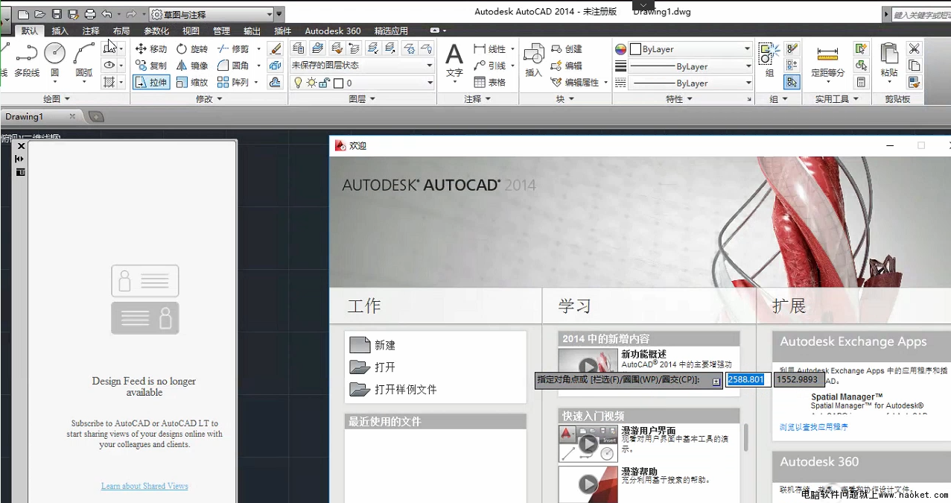
Task: Expand the Modify (修改) panel
Action: (209, 98)
